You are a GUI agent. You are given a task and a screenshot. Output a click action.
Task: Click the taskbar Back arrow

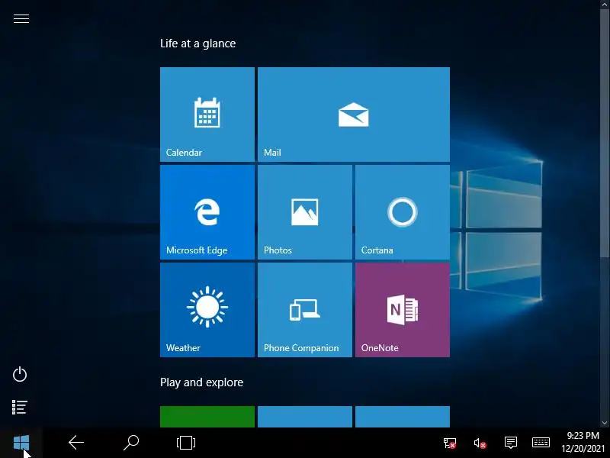point(76,443)
